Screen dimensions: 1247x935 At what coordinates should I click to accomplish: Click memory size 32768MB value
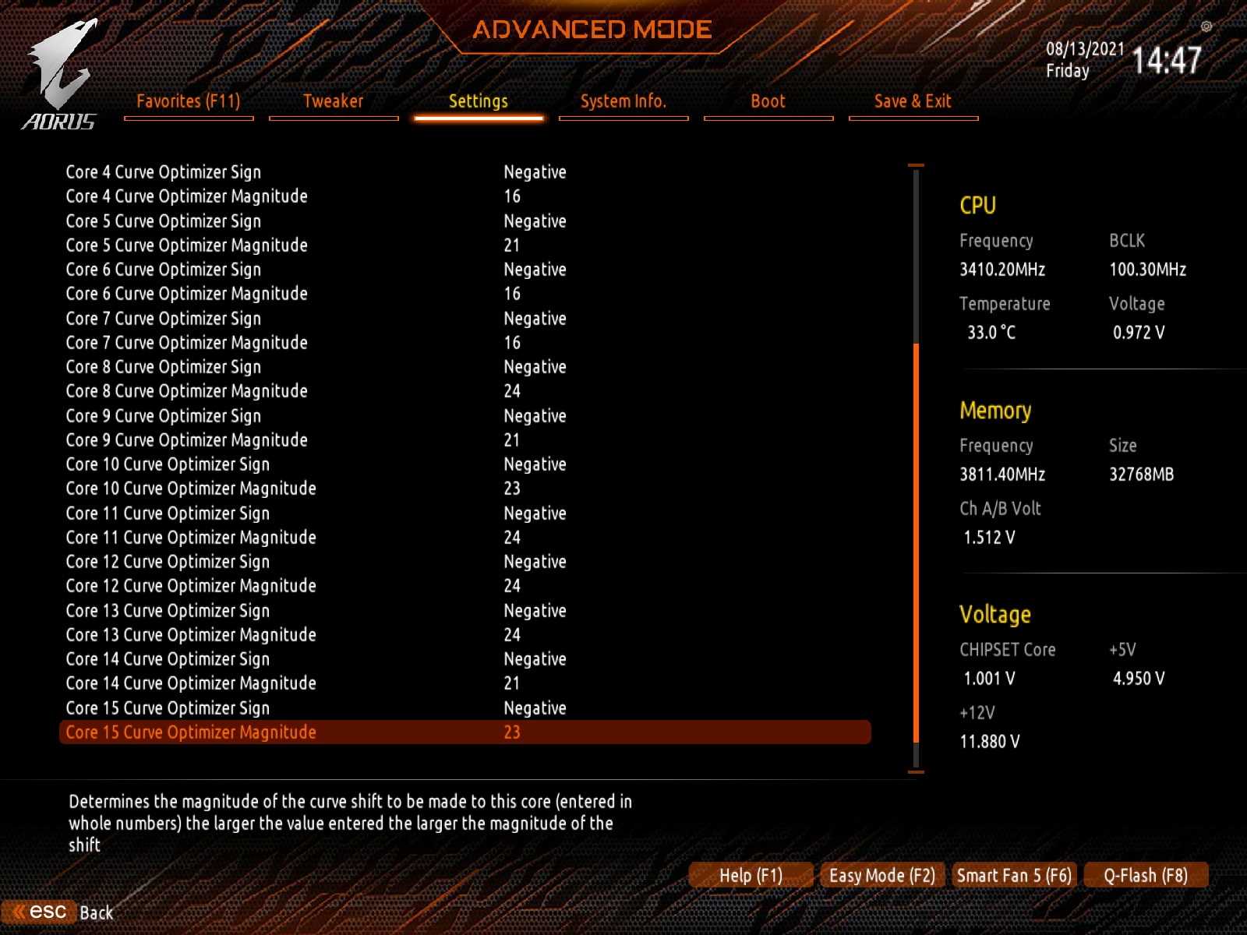click(x=1142, y=475)
